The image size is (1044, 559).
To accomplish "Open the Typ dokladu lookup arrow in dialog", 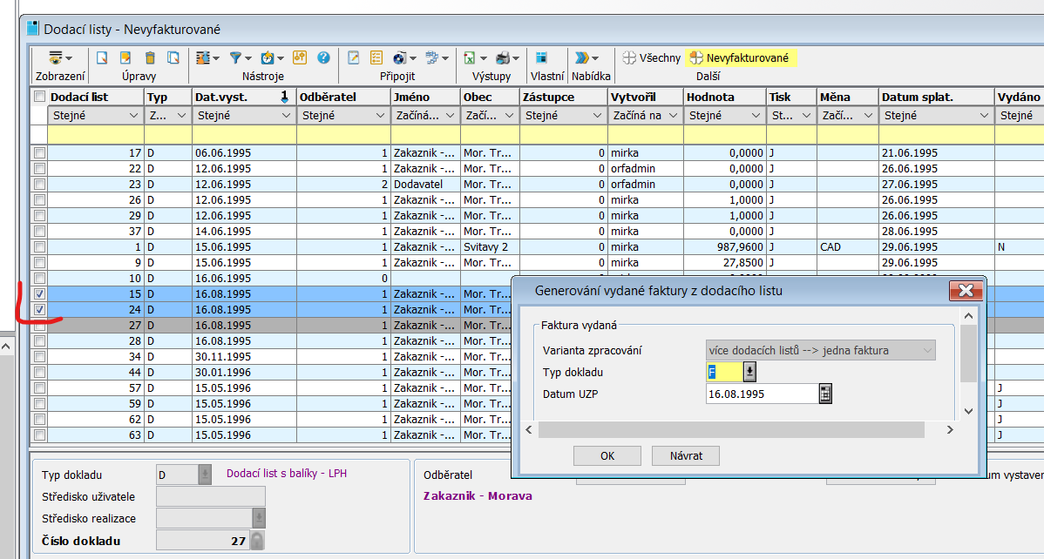I will [x=749, y=373].
